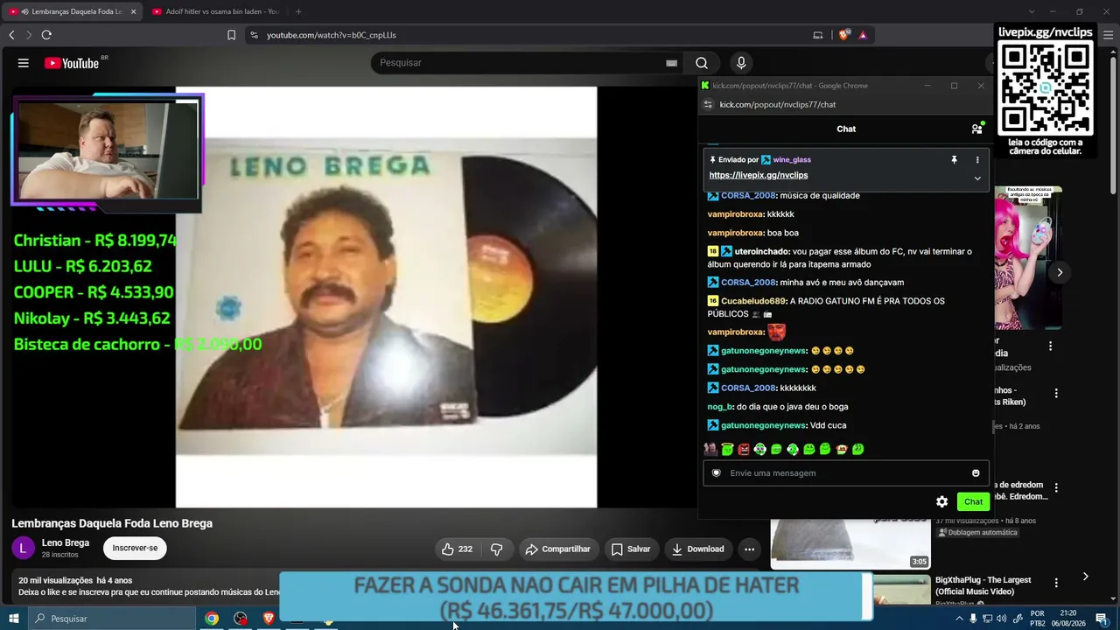1120x630 pixels.
Task: Send message with green Chat button
Action: [x=973, y=501]
